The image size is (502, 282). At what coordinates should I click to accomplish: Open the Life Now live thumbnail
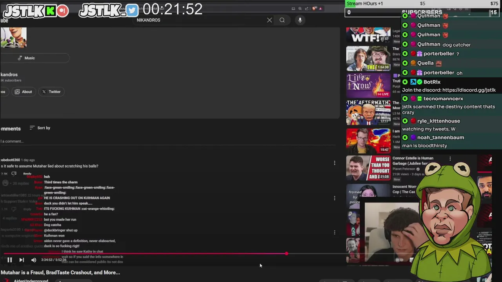[x=368, y=85]
